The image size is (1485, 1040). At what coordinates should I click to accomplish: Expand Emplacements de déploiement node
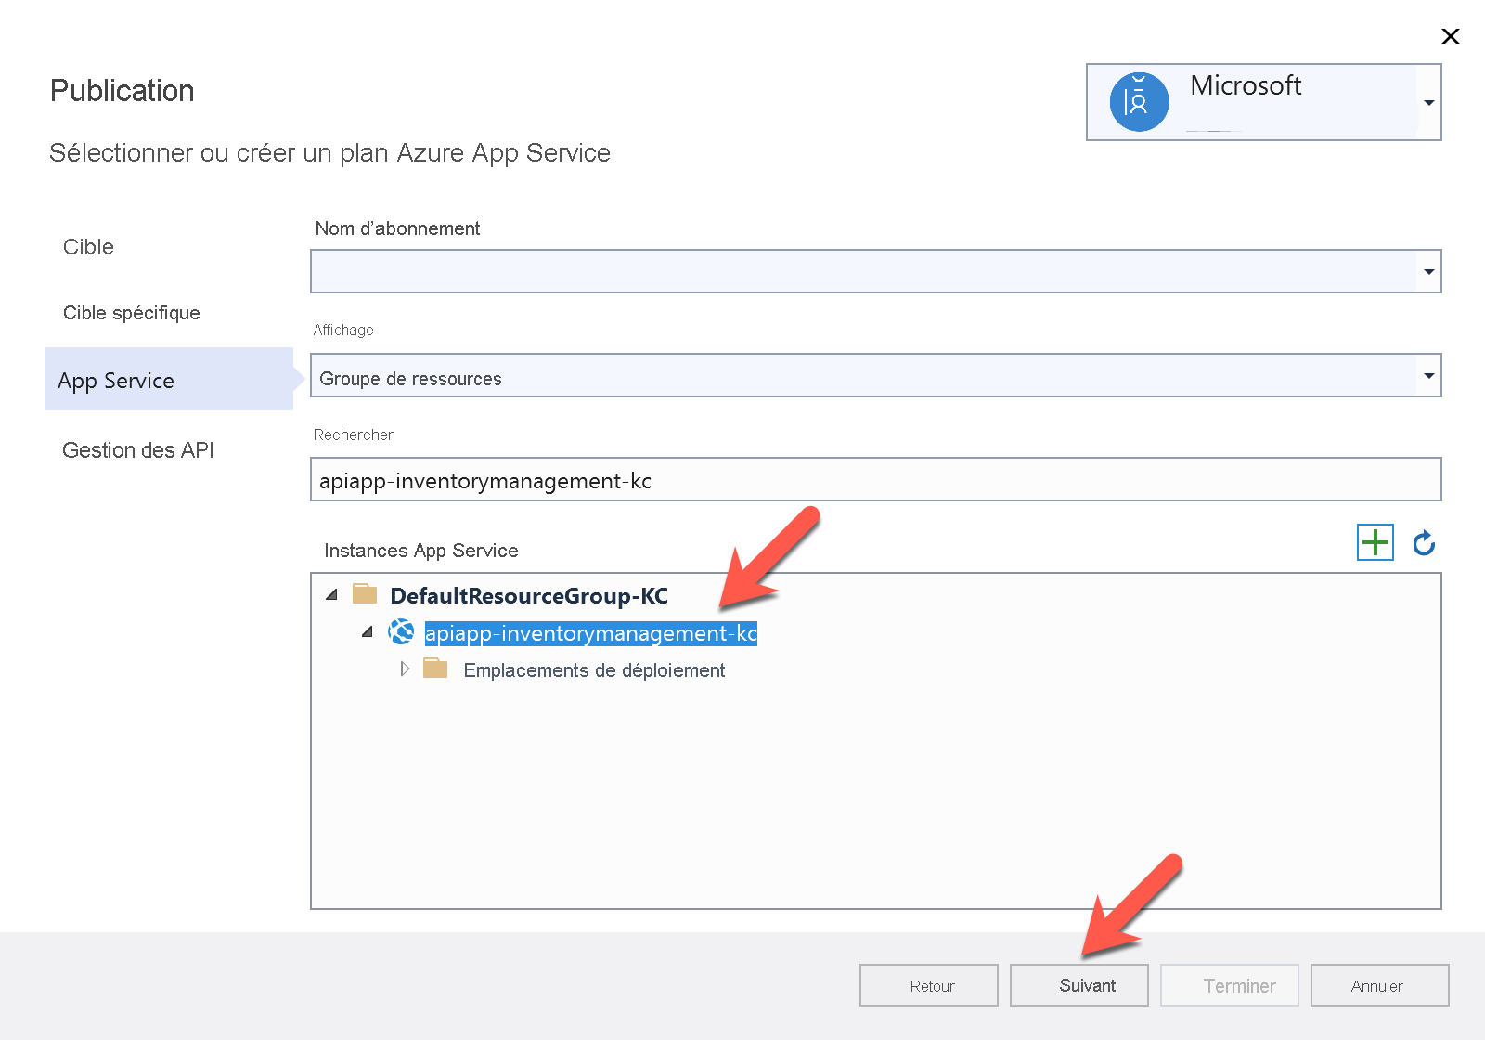coord(405,669)
